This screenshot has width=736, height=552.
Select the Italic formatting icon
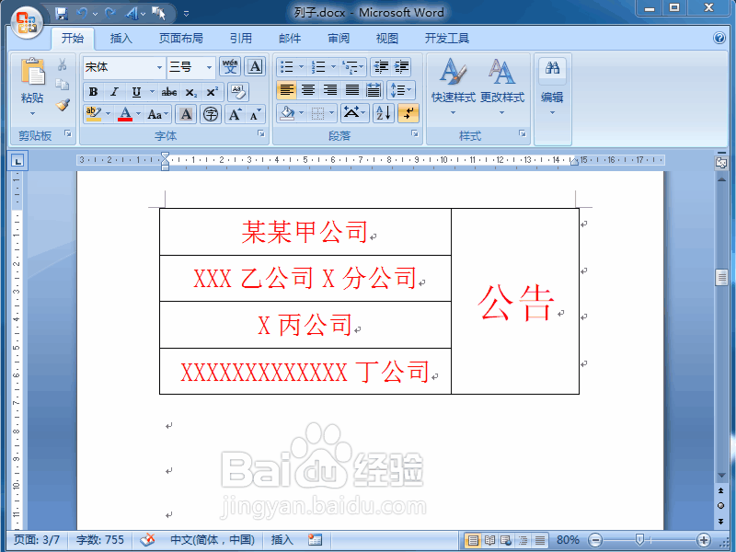(x=114, y=92)
